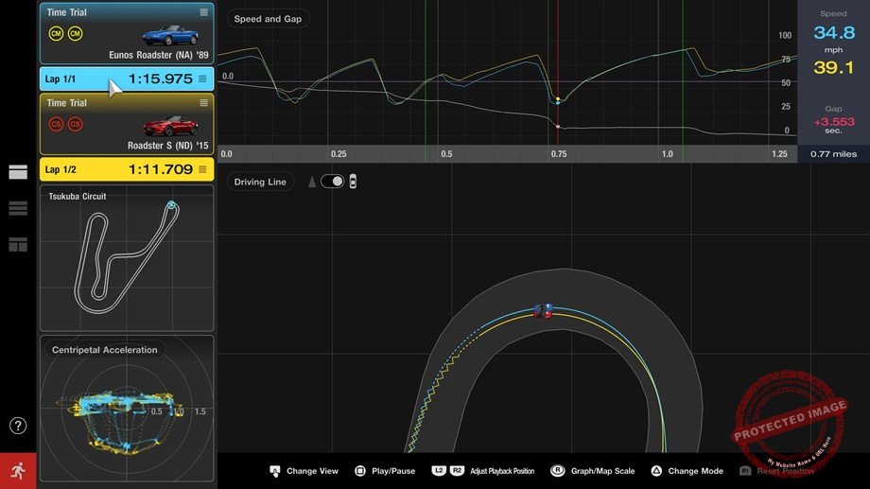The image size is (870, 489).
Task: Click the 1.0 mark on distance axis
Action: 667,154
